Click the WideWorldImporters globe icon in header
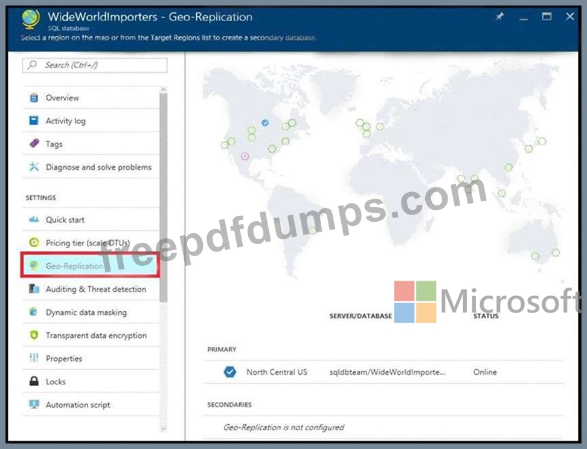The width and height of the screenshot is (587, 449). tap(31, 19)
